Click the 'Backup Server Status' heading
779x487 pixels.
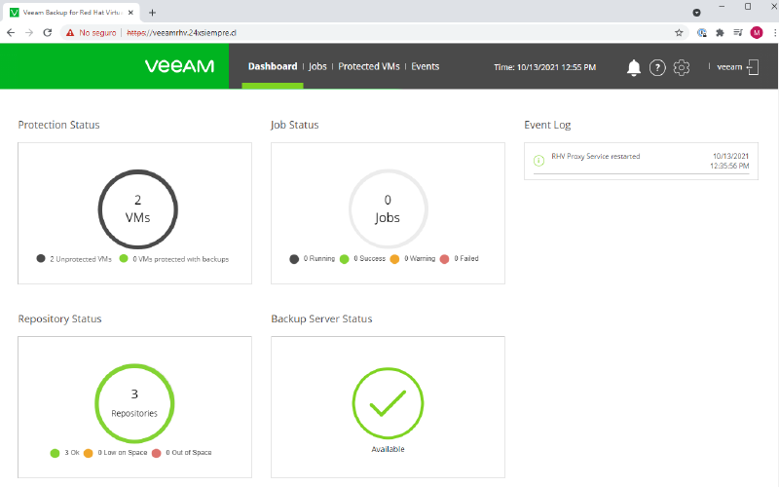pyautogui.click(x=321, y=318)
